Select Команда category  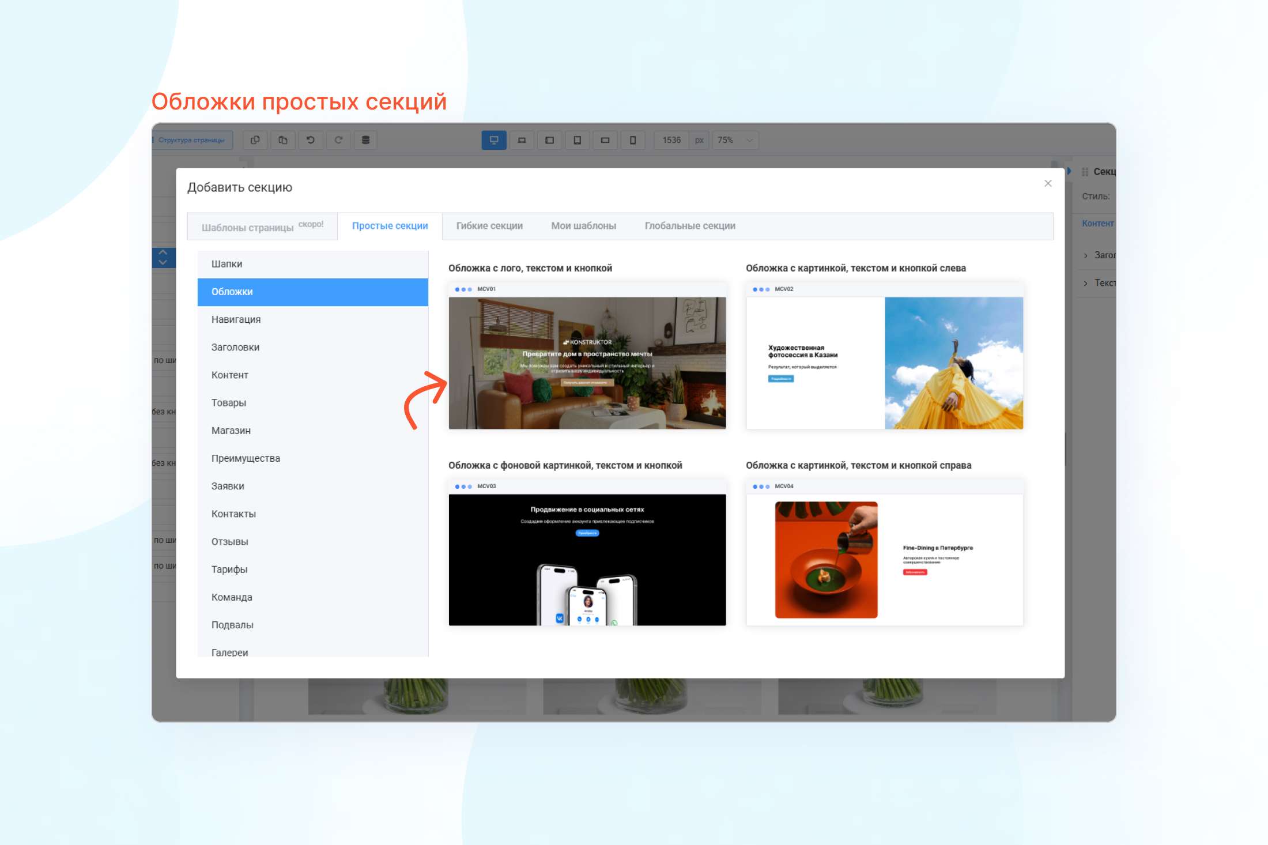coord(312,597)
